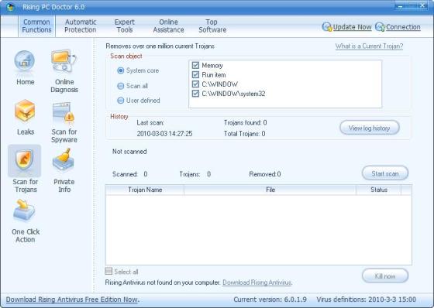Click the Connection link text
This screenshot has height=308, width=434.
tap(403, 27)
